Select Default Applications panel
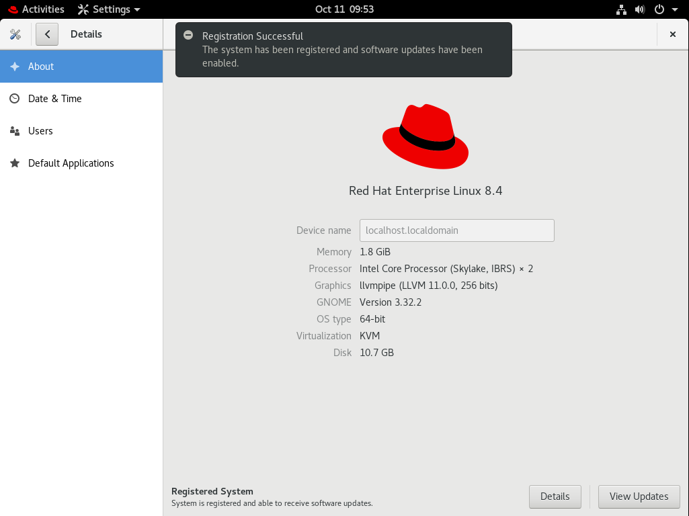Image resolution: width=689 pixels, height=516 pixels. click(71, 163)
